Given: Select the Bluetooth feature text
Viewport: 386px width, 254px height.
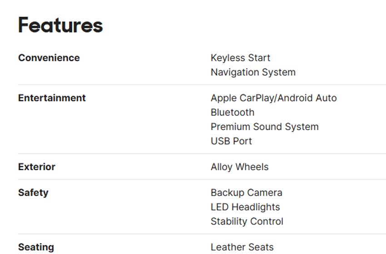Looking at the screenshot, I should click(233, 112).
